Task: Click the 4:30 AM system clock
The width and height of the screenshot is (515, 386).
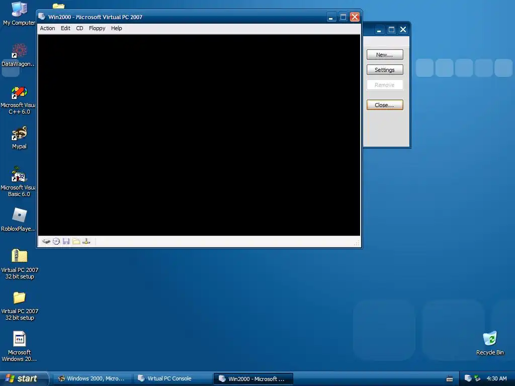Action: (x=496, y=378)
